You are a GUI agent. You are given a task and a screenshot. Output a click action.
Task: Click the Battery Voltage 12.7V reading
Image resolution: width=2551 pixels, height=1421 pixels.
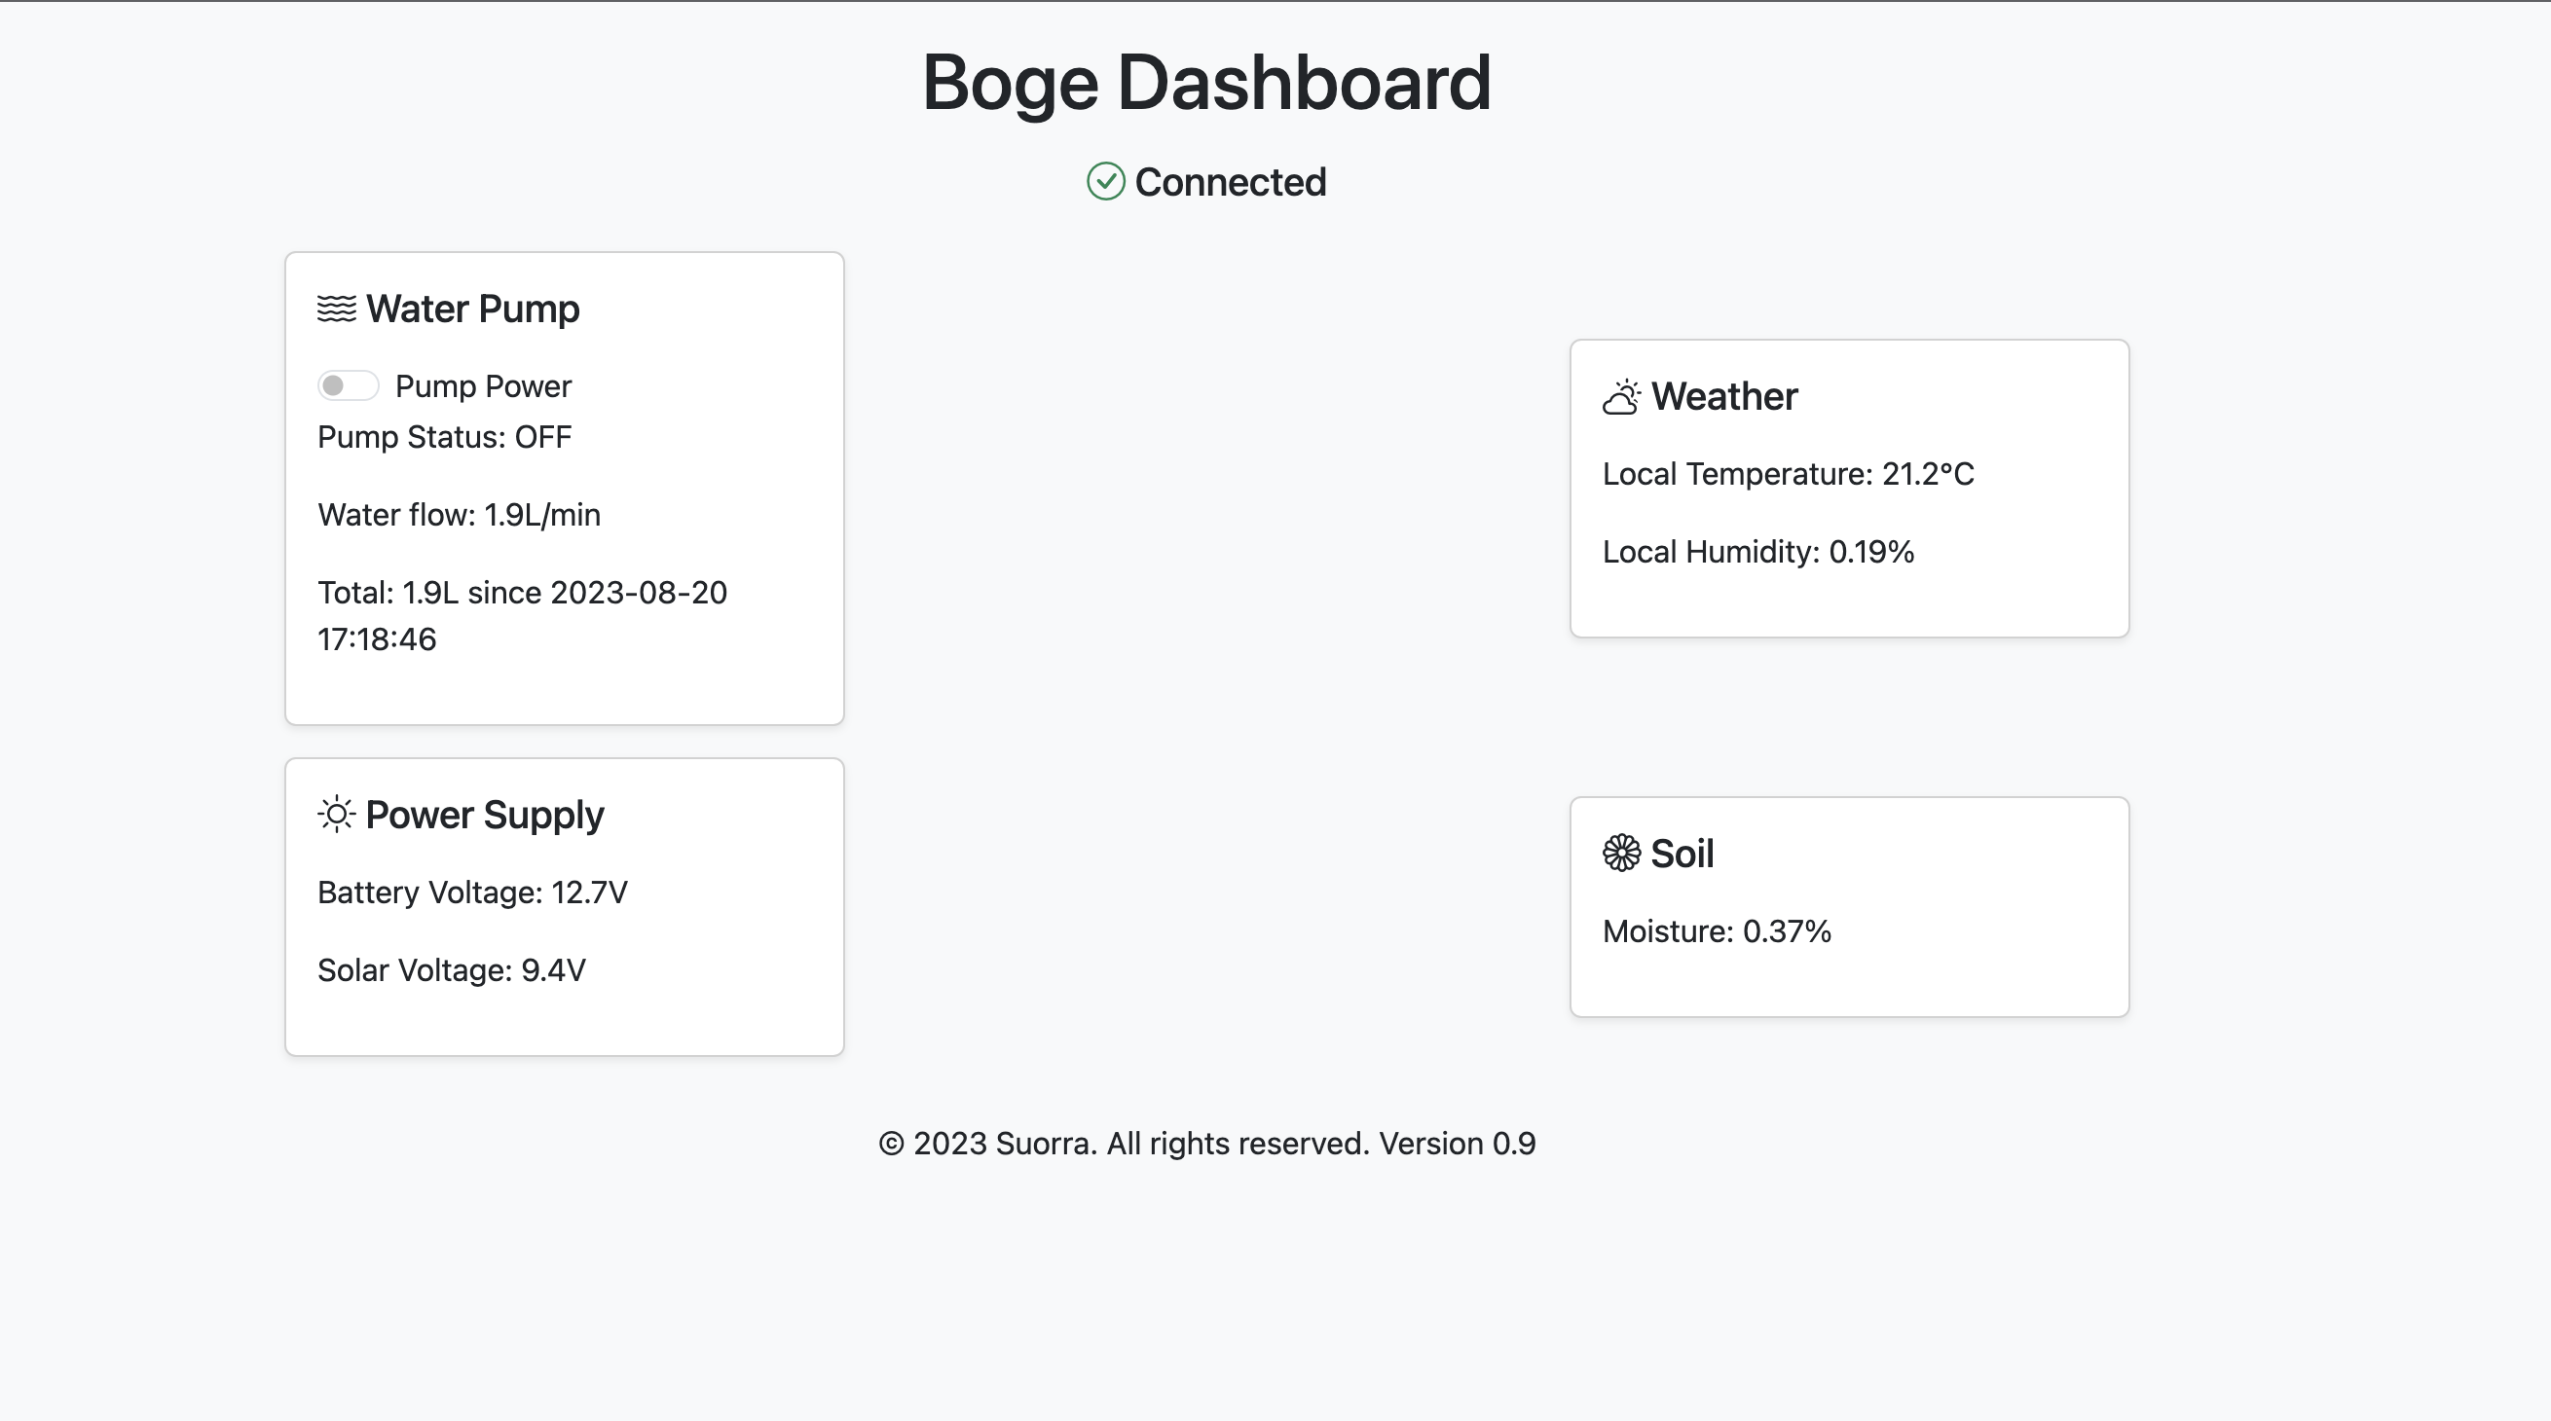[x=472, y=893]
